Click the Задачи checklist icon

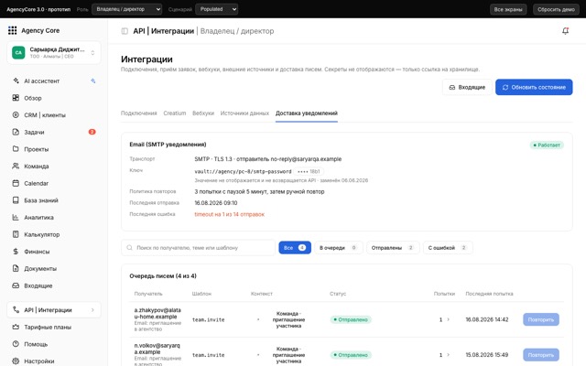(x=16, y=132)
